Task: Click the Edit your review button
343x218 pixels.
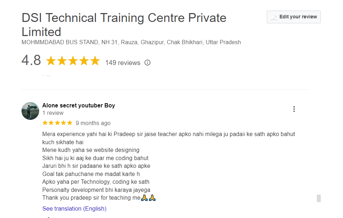Action: tap(294, 17)
